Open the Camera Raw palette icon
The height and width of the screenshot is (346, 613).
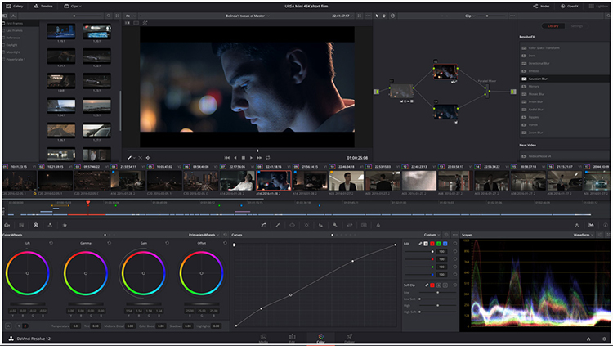click(7, 225)
